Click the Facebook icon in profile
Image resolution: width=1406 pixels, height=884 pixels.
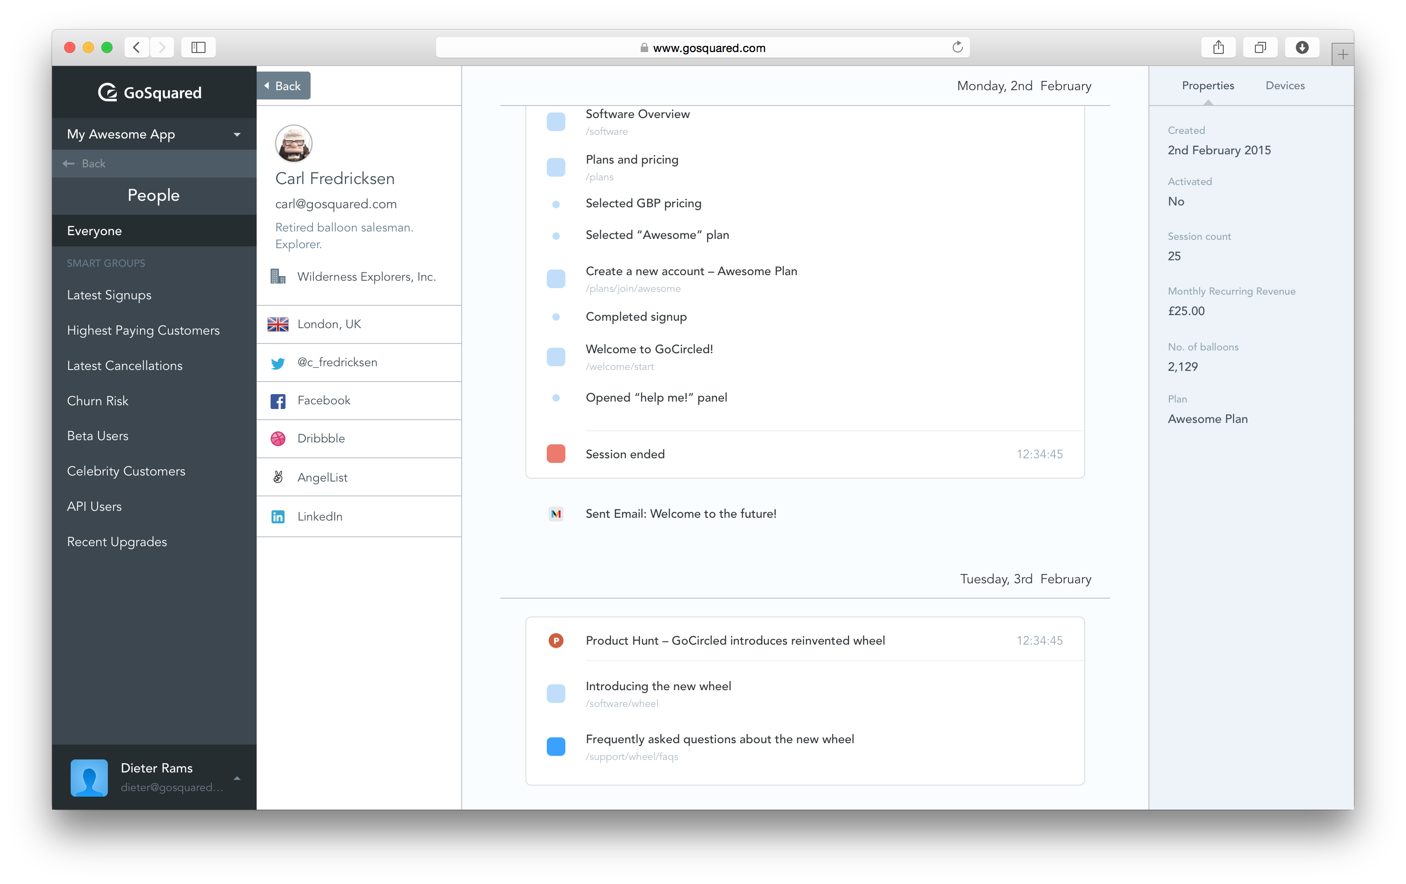(278, 400)
